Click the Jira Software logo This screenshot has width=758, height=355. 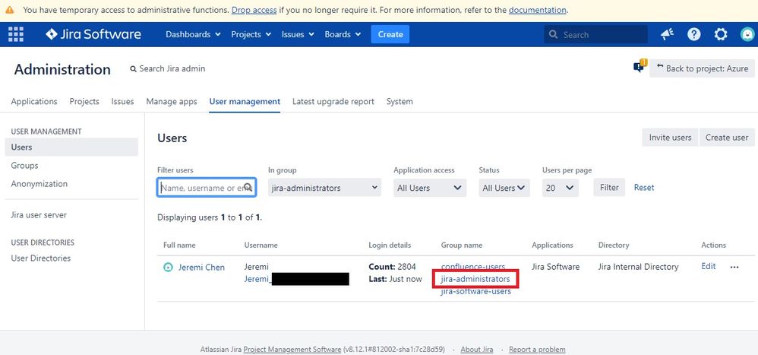[93, 34]
